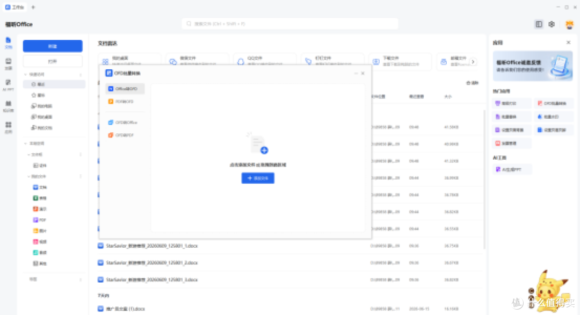Open the Download files shortcut card
Screen dimensions: 580x315
tap(400, 61)
